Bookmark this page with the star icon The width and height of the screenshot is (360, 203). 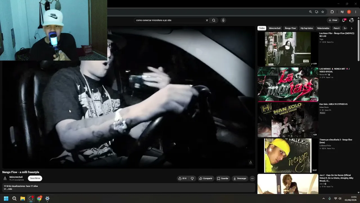click(x=323, y=12)
